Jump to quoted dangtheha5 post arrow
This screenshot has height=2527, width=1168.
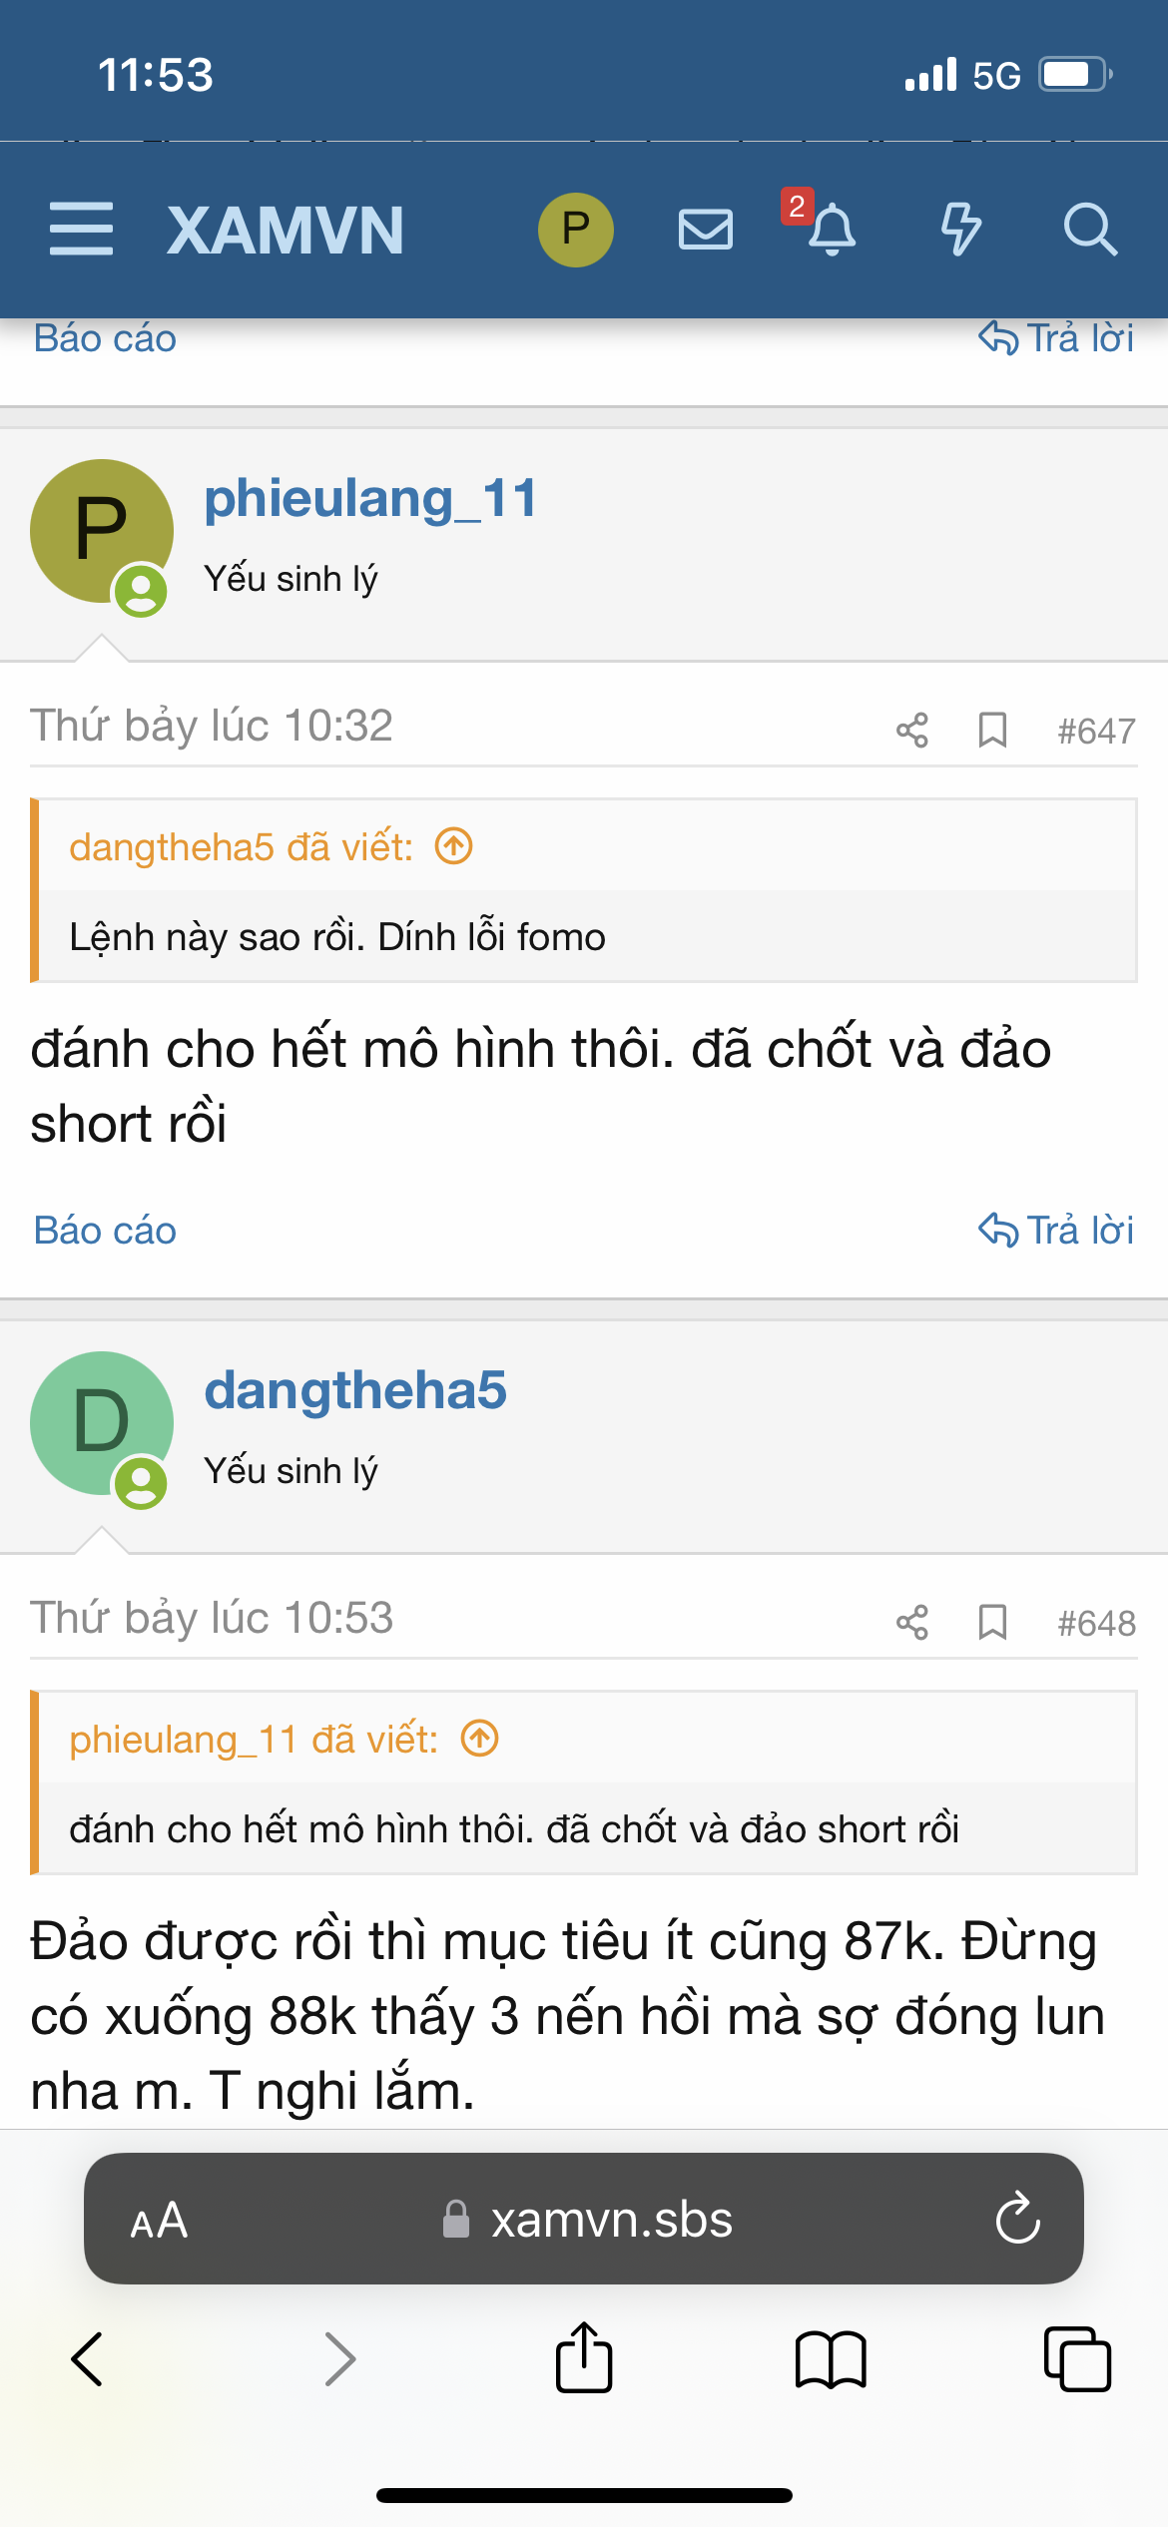pyautogui.click(x=454, y=846)
